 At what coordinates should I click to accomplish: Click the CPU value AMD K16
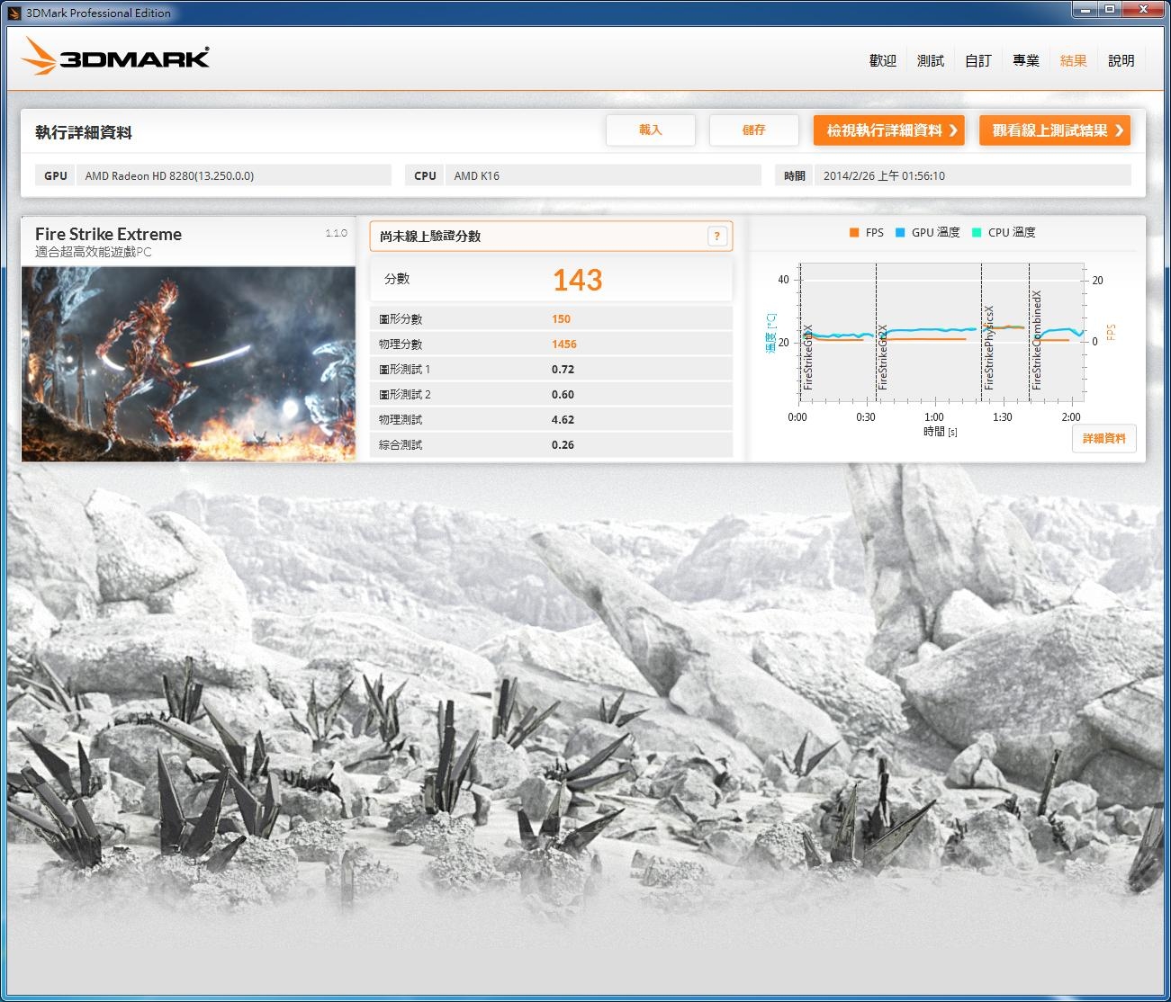[x=476, y=176]
